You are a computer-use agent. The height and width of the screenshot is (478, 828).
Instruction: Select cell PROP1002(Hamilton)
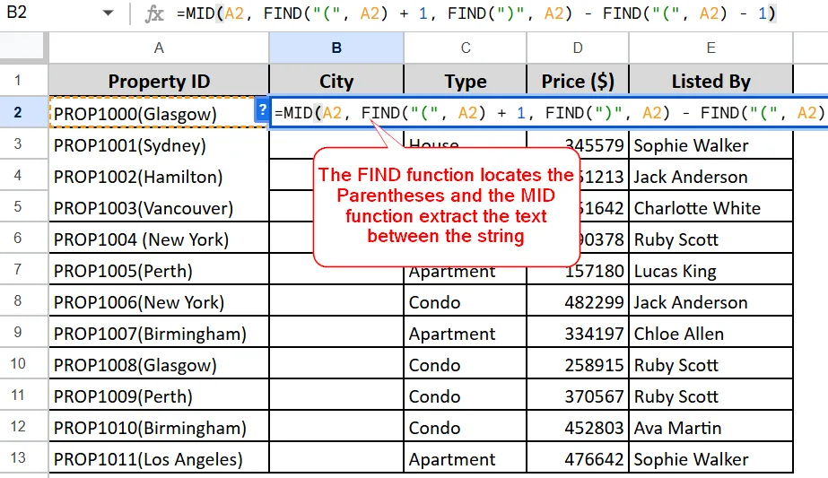tap(159, 176)
